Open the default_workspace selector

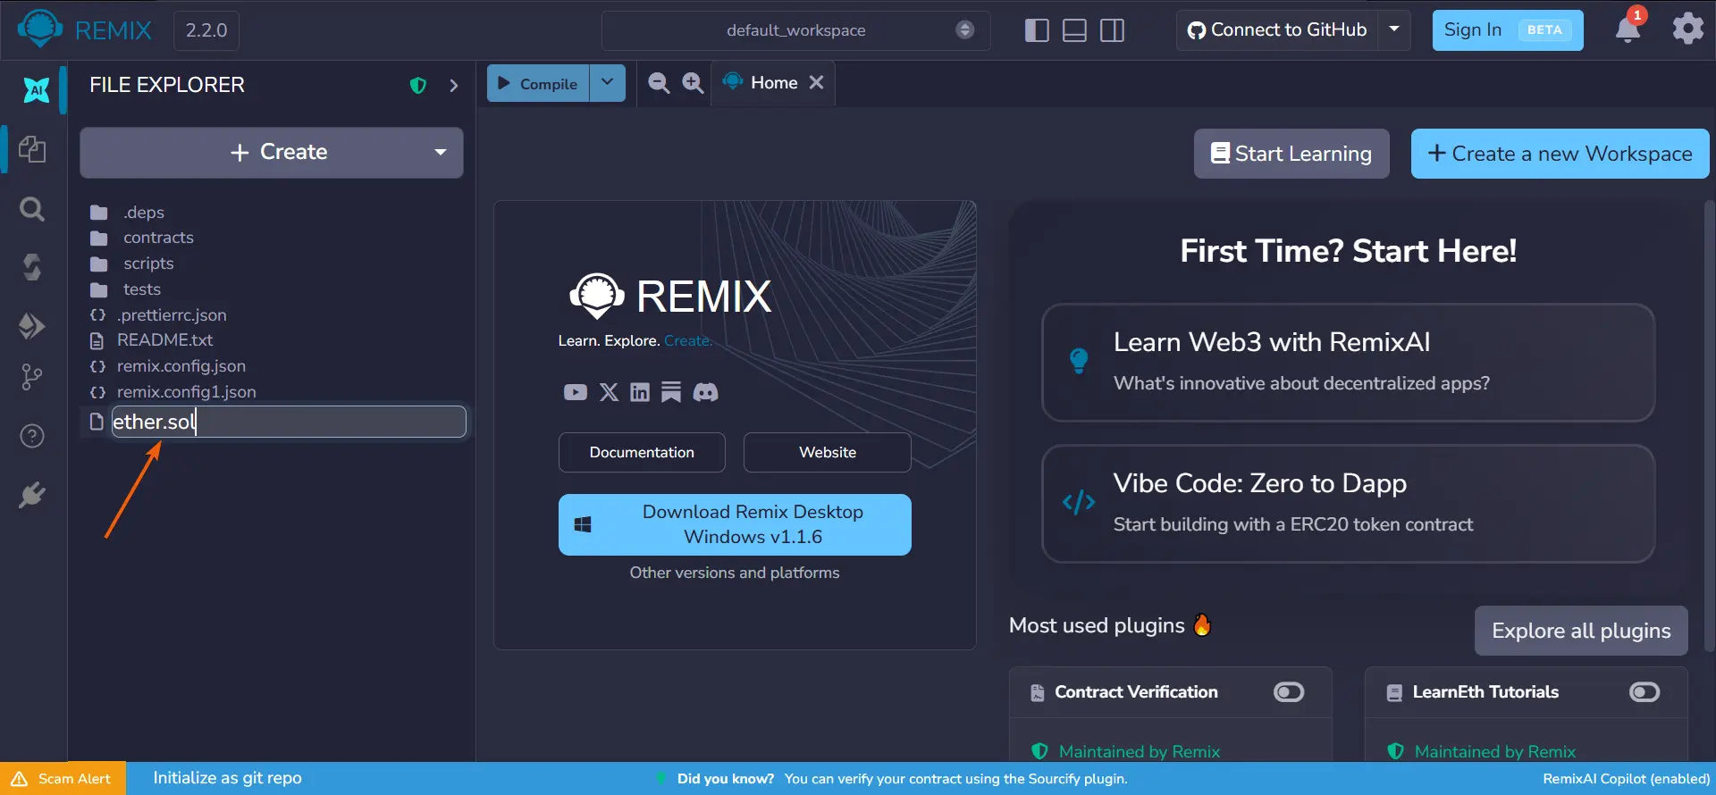[x=795, y=30]
